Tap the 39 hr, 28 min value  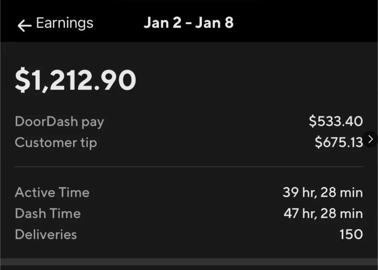tap(323, 193)
